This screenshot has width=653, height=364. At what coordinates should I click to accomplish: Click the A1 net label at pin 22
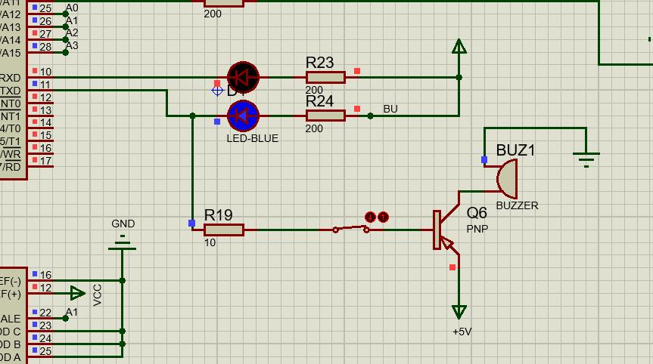pos(72,312)
